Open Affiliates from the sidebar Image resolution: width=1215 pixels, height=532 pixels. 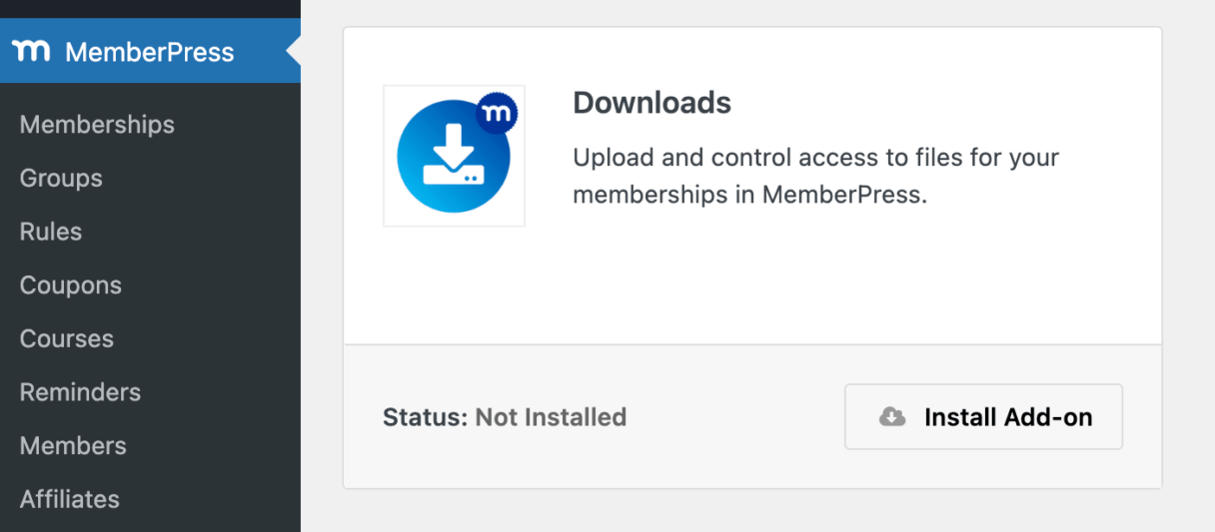(70, 499)
